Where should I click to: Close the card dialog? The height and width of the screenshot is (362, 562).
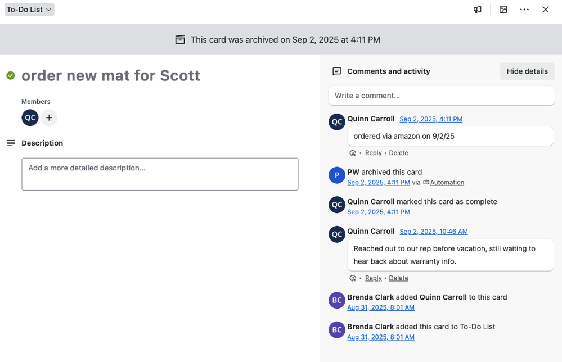(x=545, y=10)
